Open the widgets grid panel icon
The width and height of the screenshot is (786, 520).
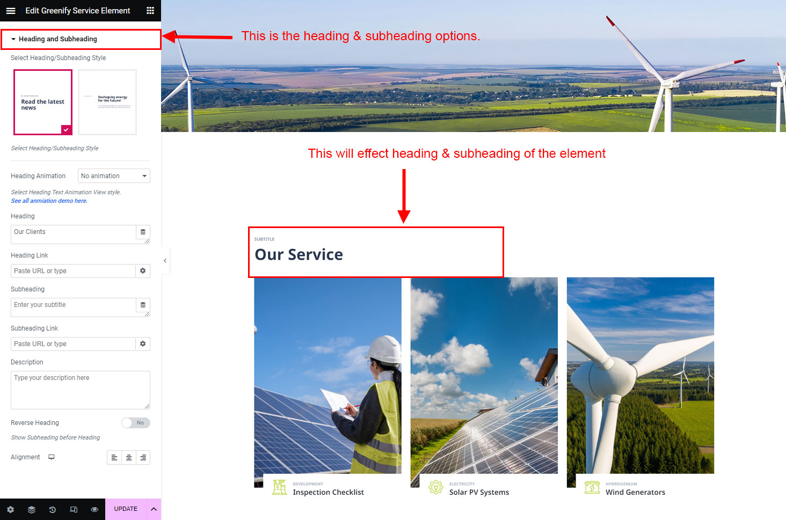150,11
